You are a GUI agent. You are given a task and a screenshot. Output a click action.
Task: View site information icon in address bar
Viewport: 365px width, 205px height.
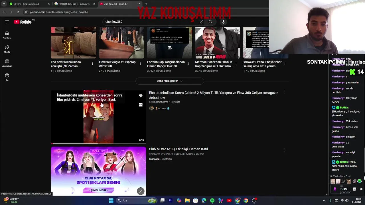pyautogui.click(x=26, y=12)
